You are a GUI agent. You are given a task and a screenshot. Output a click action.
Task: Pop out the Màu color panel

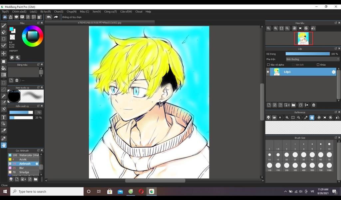click(38, 23)
